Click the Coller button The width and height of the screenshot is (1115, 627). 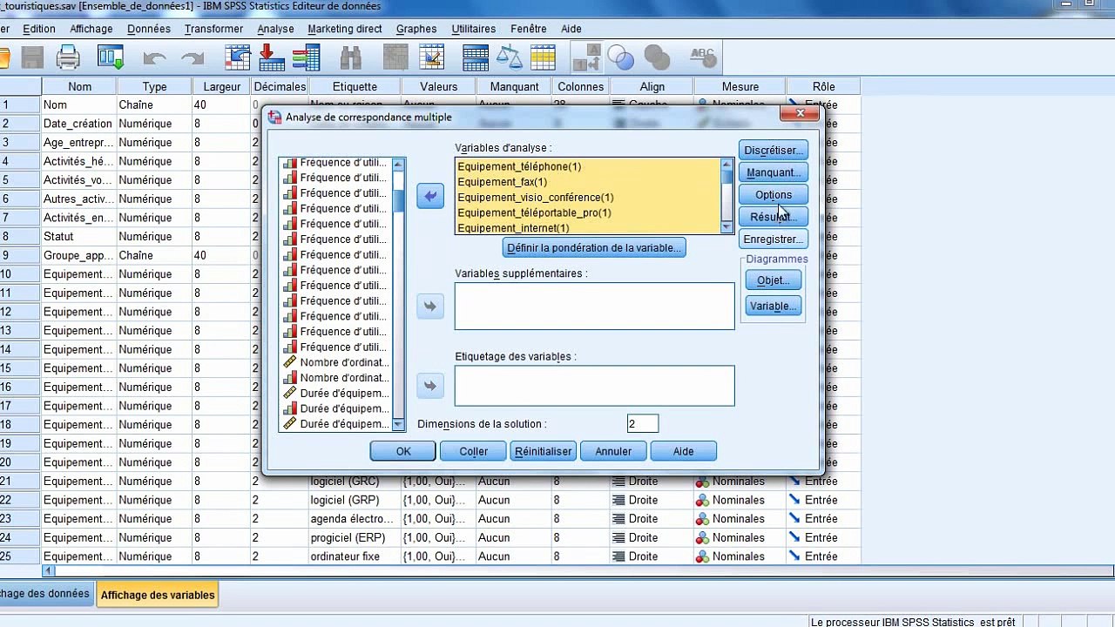tap(474, 451)
